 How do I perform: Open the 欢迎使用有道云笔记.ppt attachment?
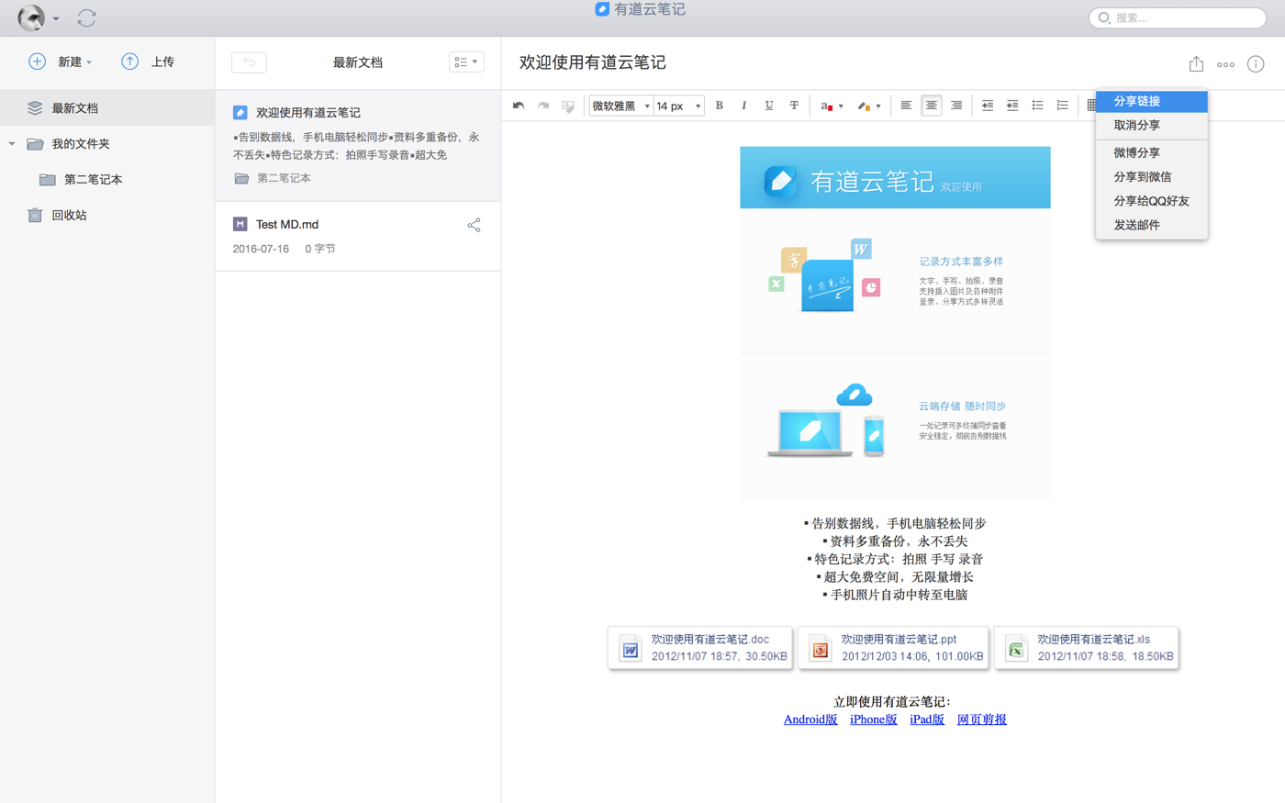[893, 648]
